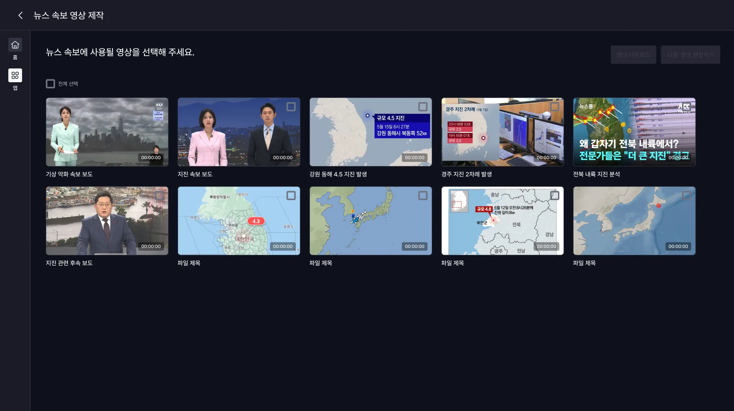This screenshot has width=734, height=411.
Task: Select checkbox on Japan earthquake dots map
Action: (x=423, y=195)
